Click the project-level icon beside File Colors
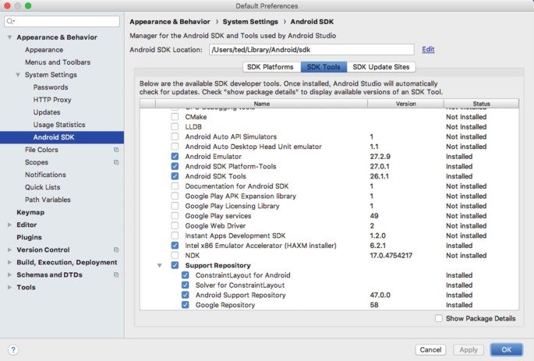The image size is (534, 361). tap(115, 150)
